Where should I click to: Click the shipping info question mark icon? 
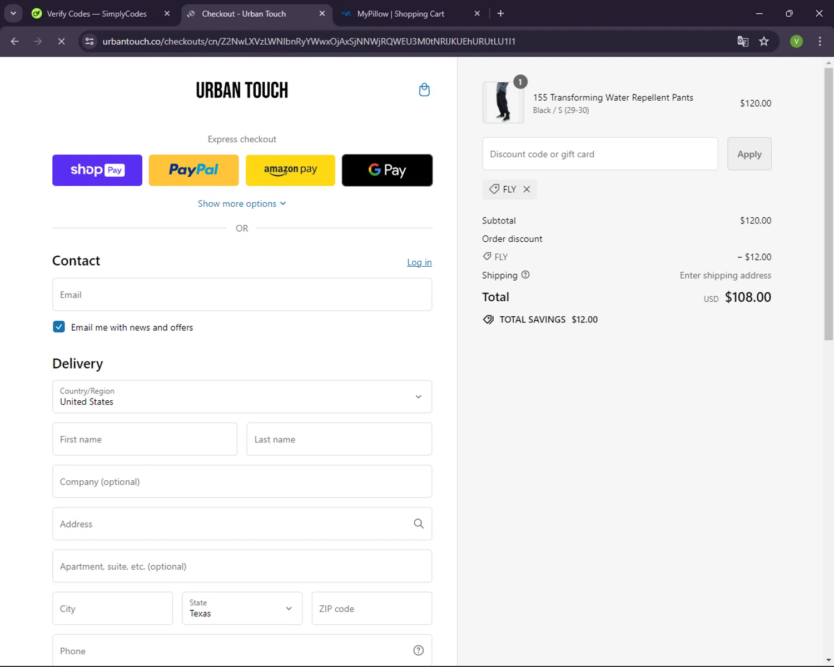coord(525,275)
